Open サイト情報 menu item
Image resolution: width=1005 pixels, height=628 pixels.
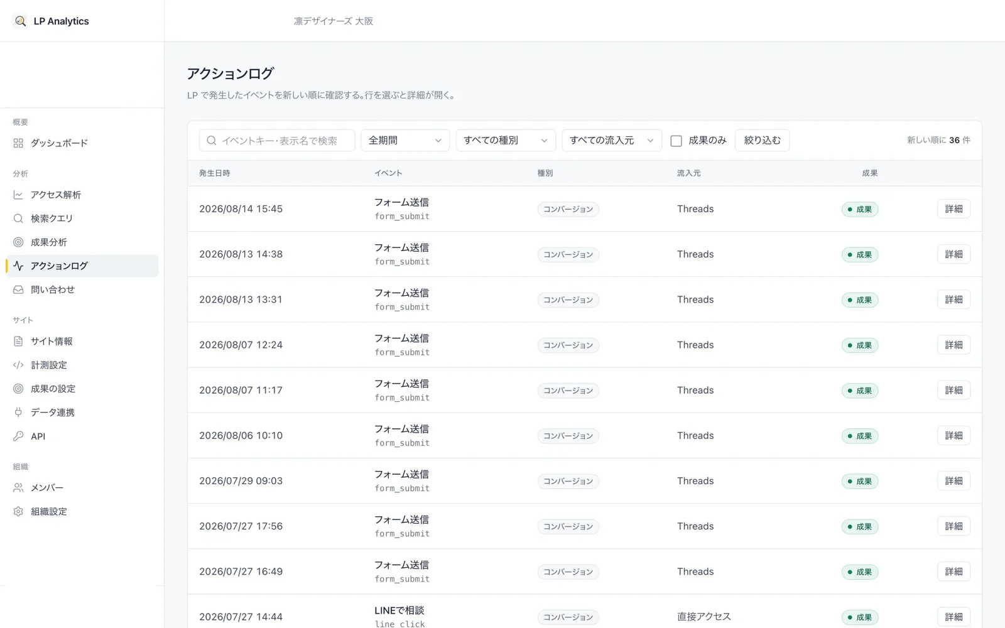pyautogui.click(x=82, y=341)
